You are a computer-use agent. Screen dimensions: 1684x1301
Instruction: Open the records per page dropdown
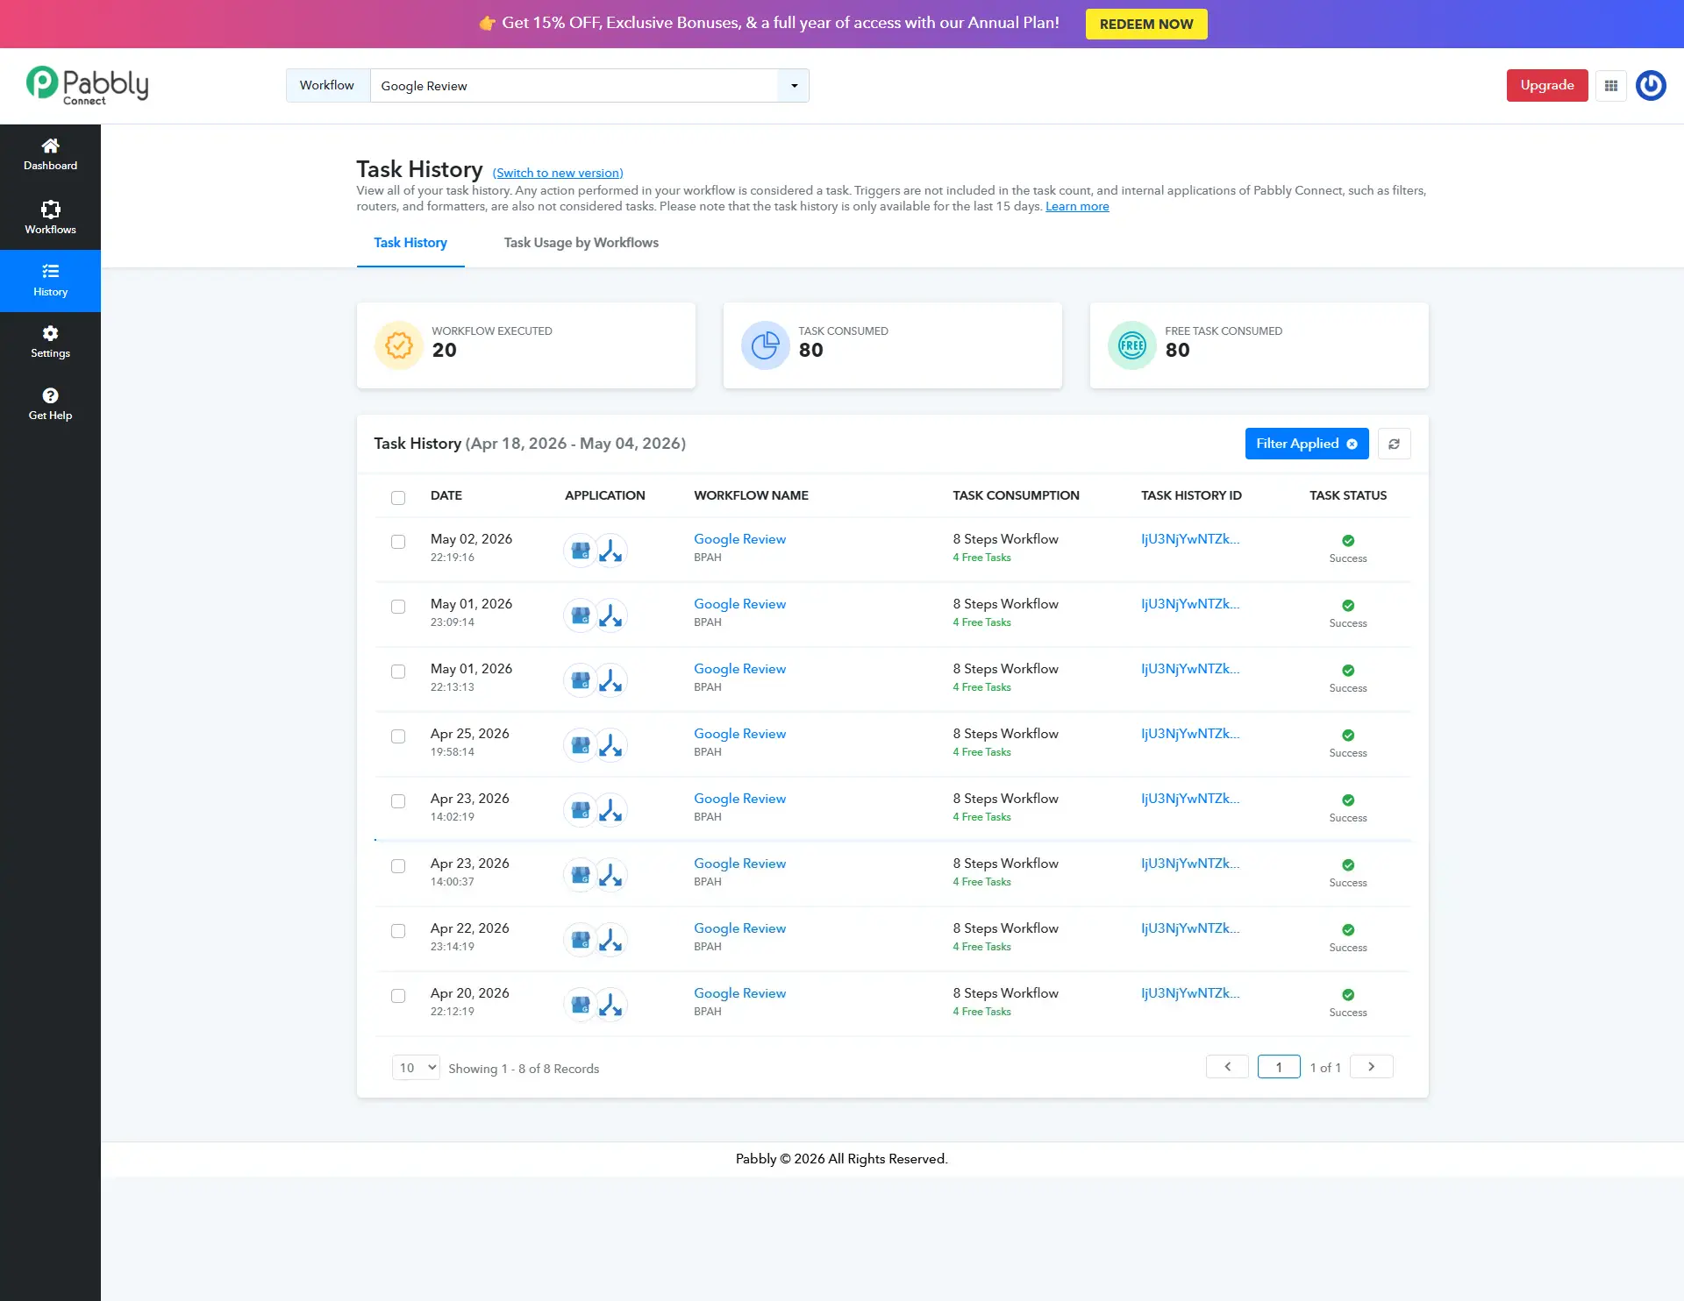(x=416, y=1067)
